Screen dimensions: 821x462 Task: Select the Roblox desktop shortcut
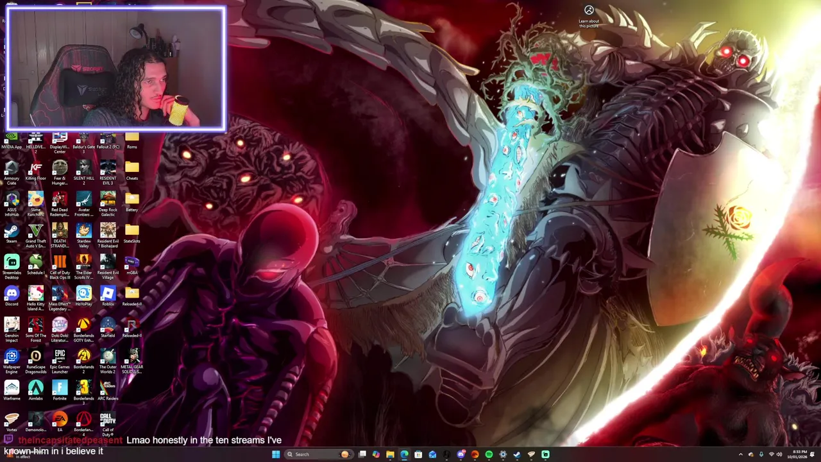click(x=108, y=296)
